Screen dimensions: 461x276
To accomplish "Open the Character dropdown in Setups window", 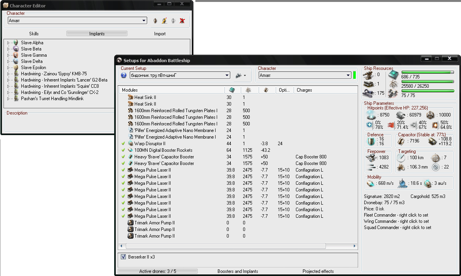I will pos(348,75).
